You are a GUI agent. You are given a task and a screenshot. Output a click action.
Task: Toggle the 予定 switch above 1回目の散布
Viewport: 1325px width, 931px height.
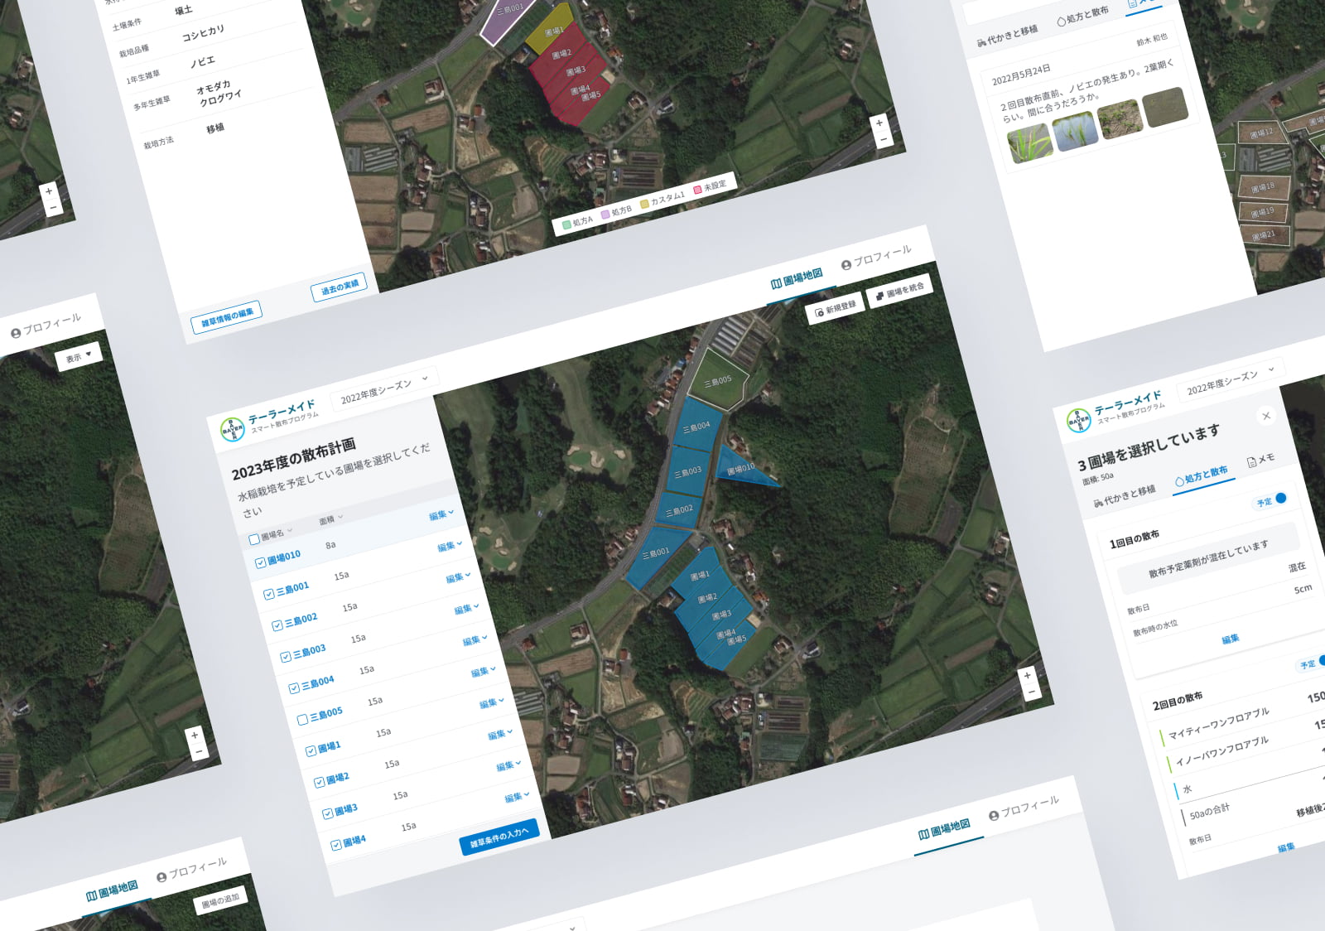(x=1280, y=498)
